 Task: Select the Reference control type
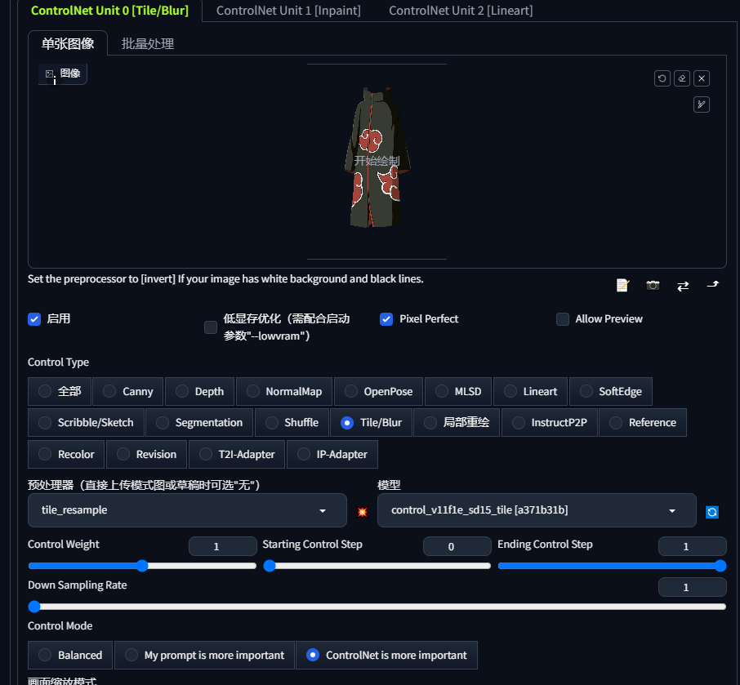[643, 423]
